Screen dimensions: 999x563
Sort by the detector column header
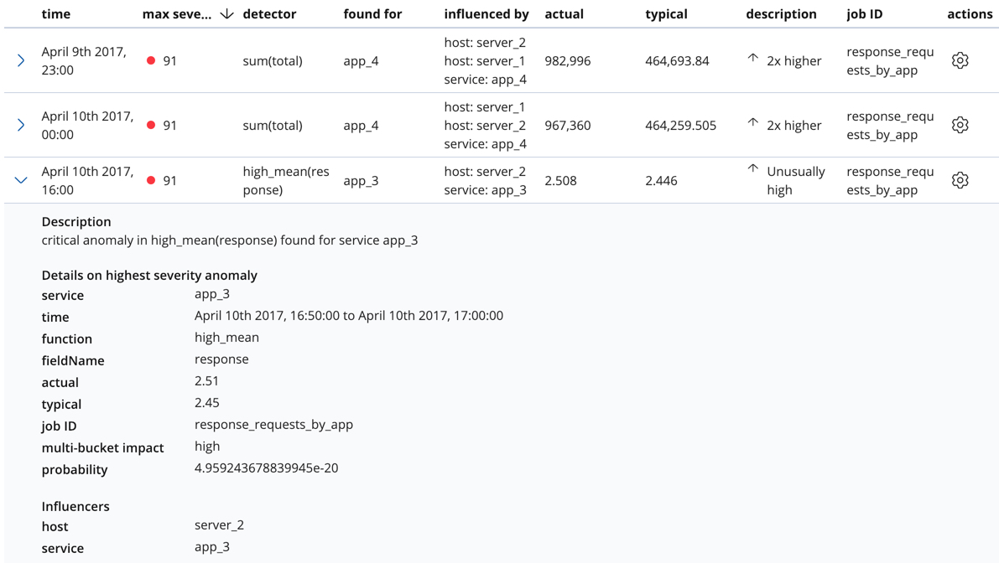pos(269,14)
